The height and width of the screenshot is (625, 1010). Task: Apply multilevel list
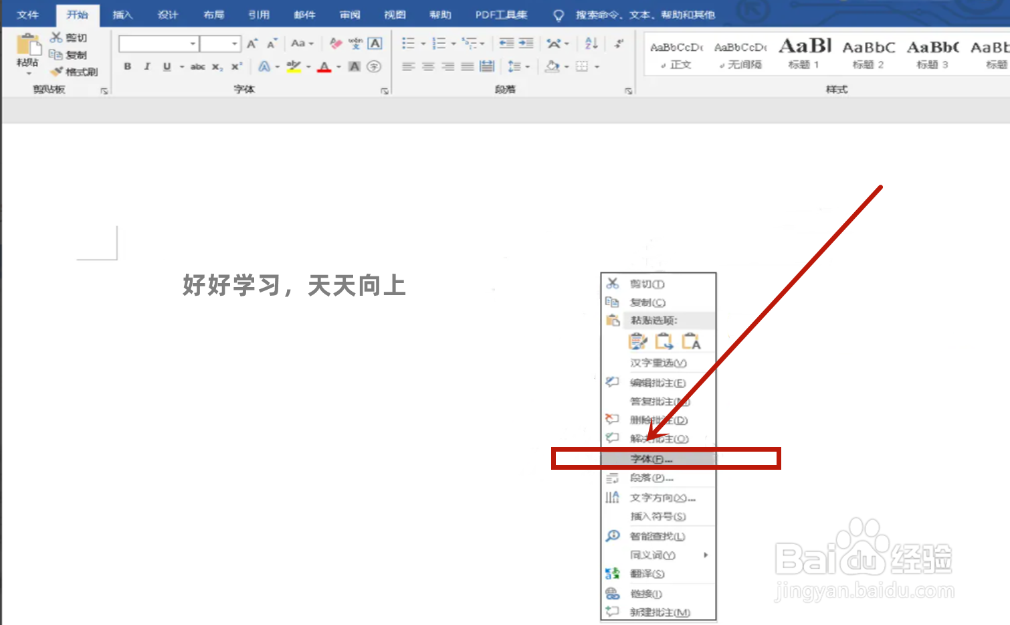click(x=470, y=43)
